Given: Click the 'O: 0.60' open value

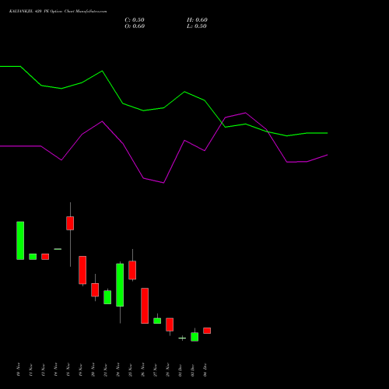Looking at the screenshot, I should [x=135, y=26].
